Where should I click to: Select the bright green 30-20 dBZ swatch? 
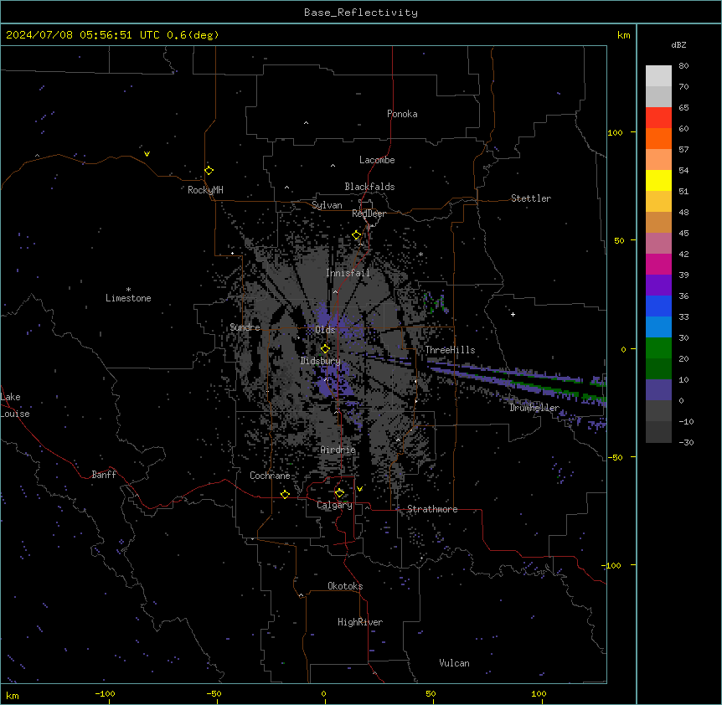pyautogui.click(x=658, y=348)
